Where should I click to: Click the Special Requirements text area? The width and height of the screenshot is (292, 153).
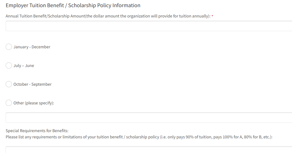pos(149,150)
